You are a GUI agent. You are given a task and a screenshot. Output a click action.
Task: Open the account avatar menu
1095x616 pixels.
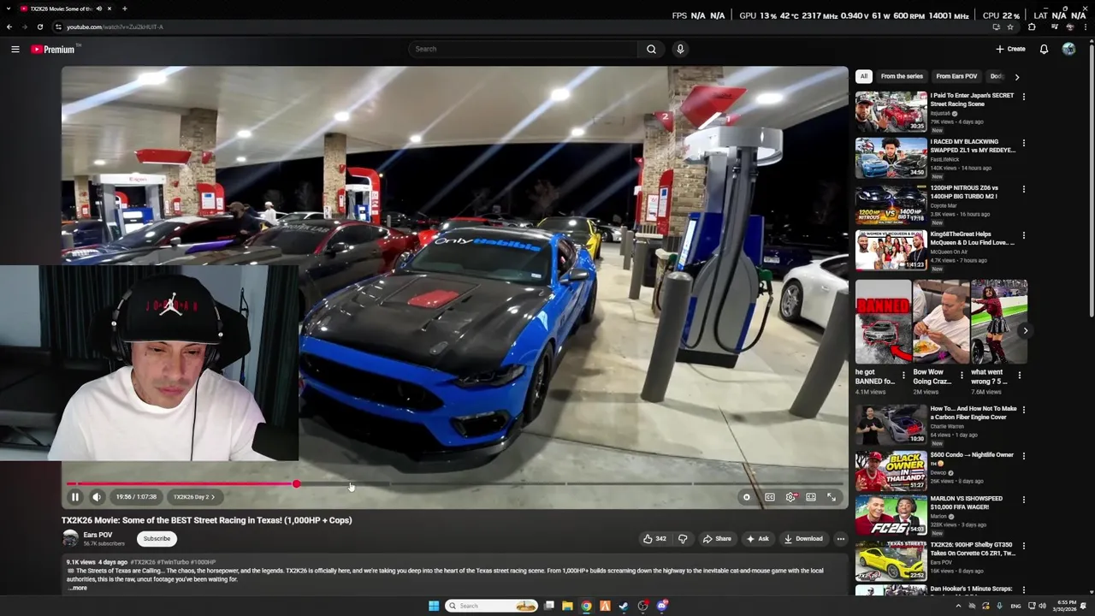pyautogui.click(x=1068, y=49)
